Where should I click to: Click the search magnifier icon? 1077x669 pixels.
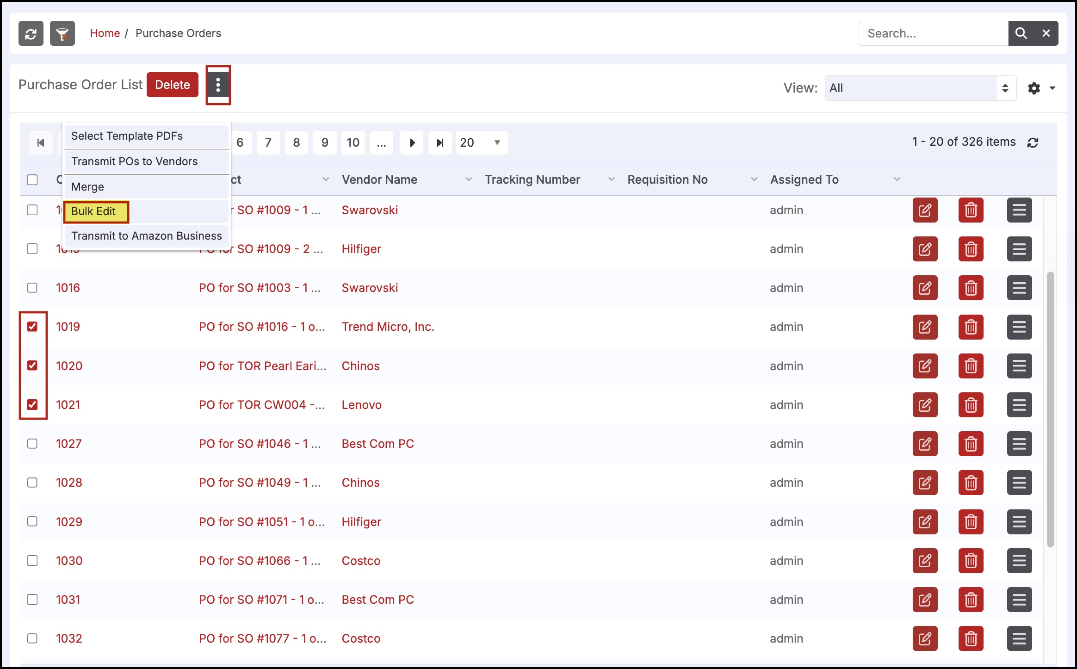[1021, 33]
